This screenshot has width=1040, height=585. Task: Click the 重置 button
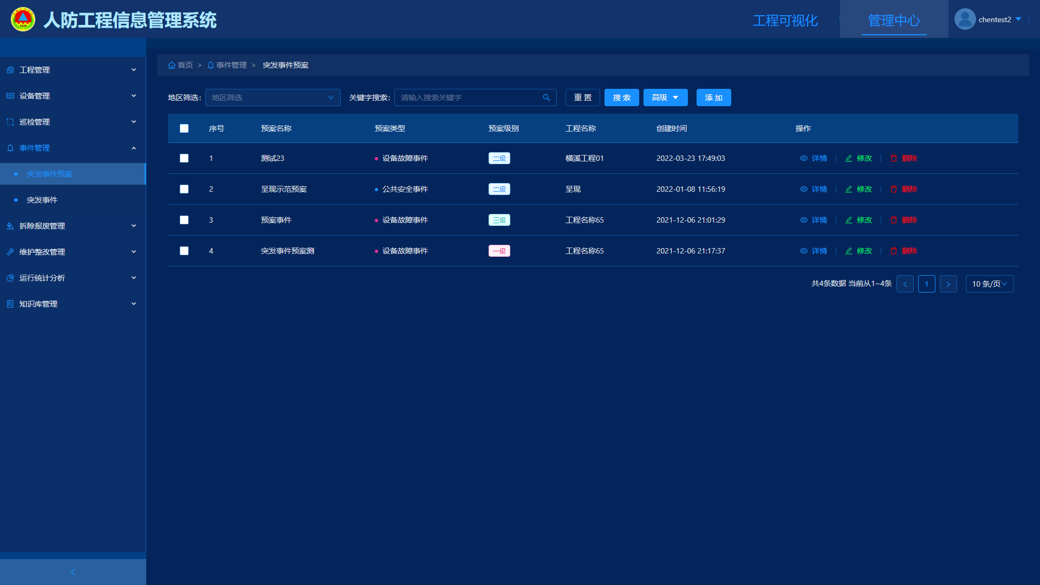[582, 97]
